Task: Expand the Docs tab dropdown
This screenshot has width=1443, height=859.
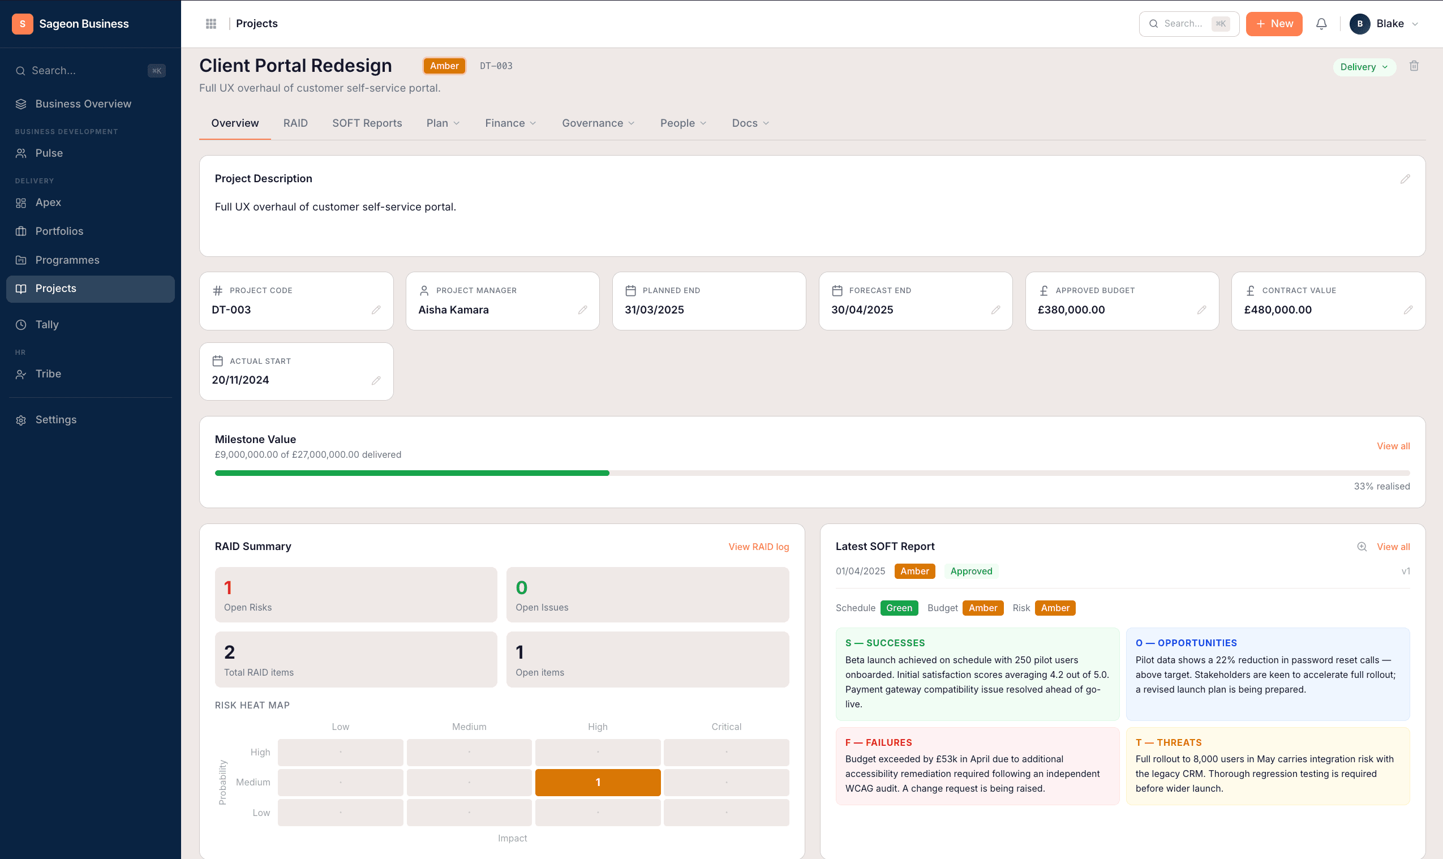Action: 750,123
